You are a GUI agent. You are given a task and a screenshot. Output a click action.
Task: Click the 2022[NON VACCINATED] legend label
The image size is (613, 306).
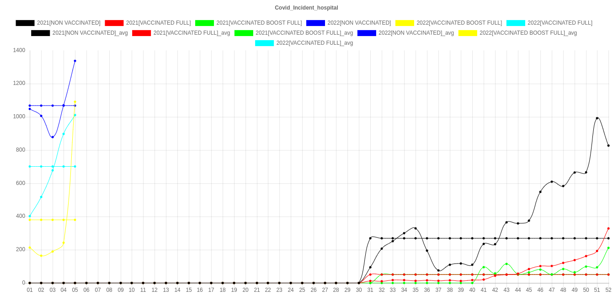(x=359, y=23)
